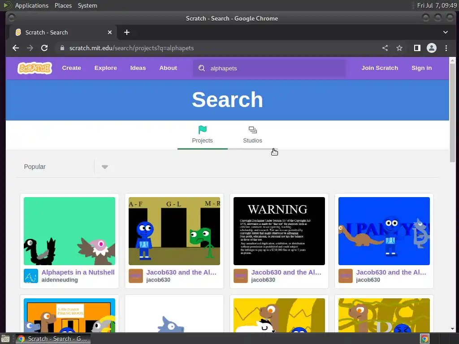Open the black WARNING thumbnail
Screen dimensions: 459x344
click(279, 231)
